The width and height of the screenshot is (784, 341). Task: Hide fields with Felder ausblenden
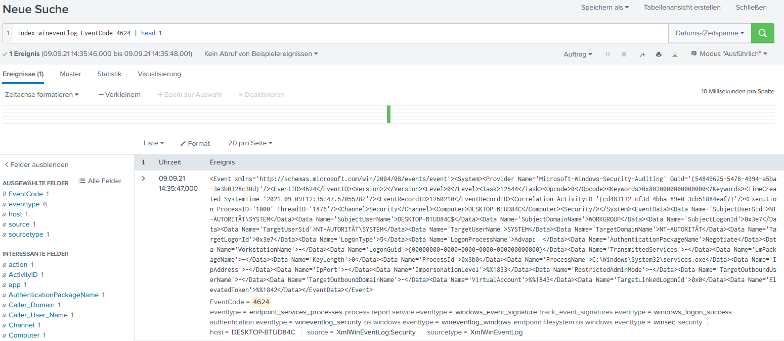coord(36,164)
